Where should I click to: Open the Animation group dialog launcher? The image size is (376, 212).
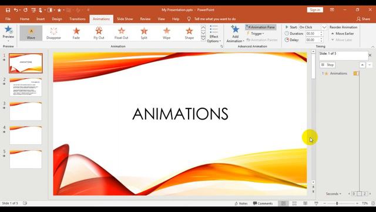pos(221,46)
